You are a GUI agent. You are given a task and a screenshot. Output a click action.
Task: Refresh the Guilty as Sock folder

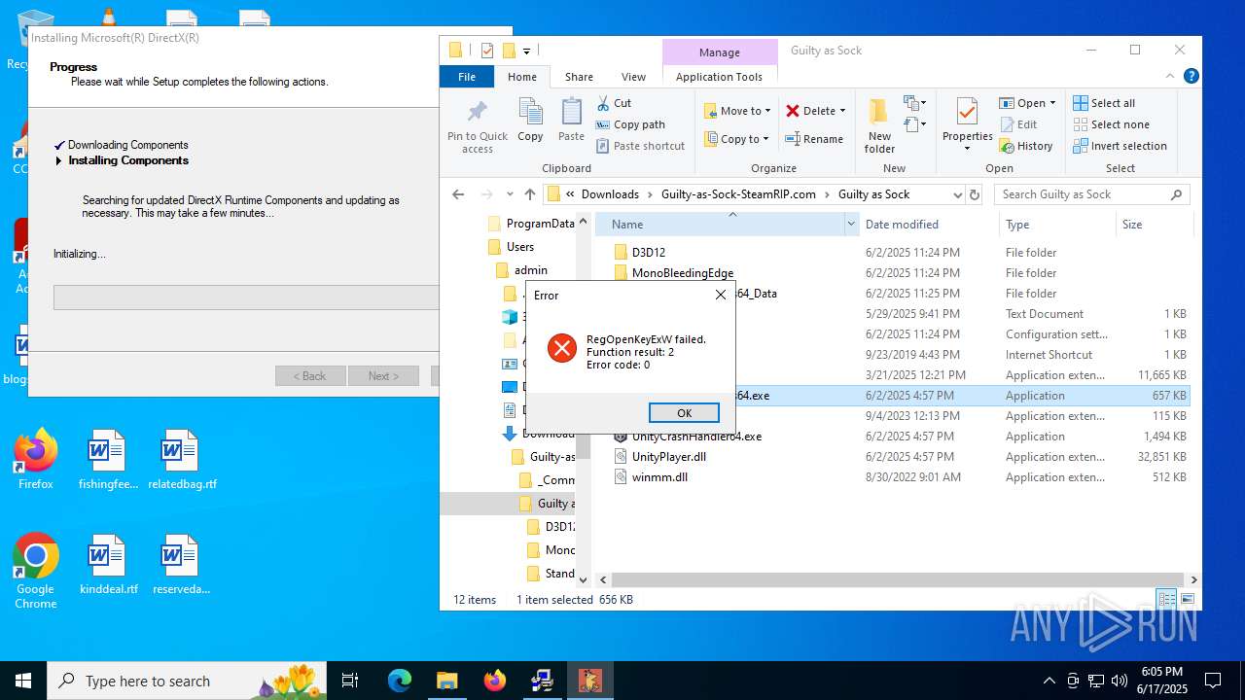(975, 194)
